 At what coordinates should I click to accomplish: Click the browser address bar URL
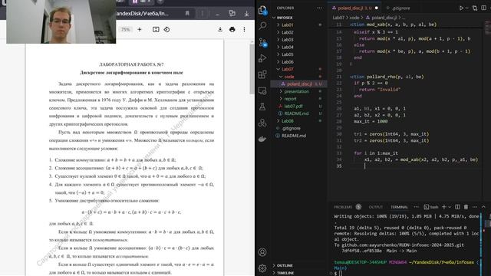[143, 14]
